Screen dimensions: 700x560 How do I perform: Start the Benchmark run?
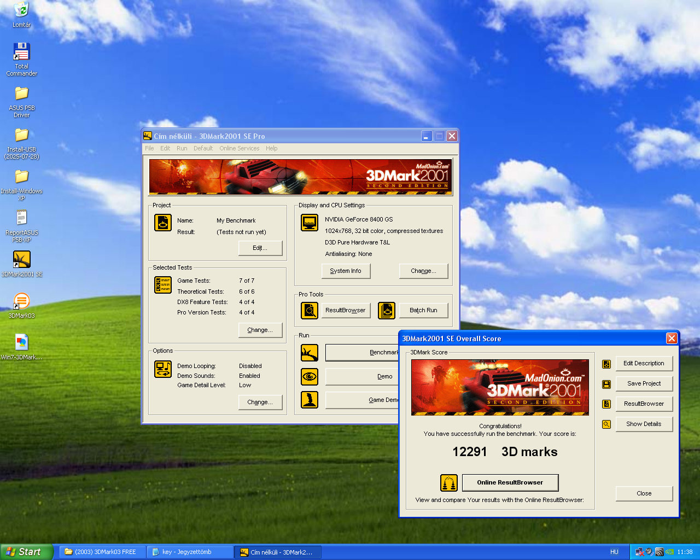point(362,353)
